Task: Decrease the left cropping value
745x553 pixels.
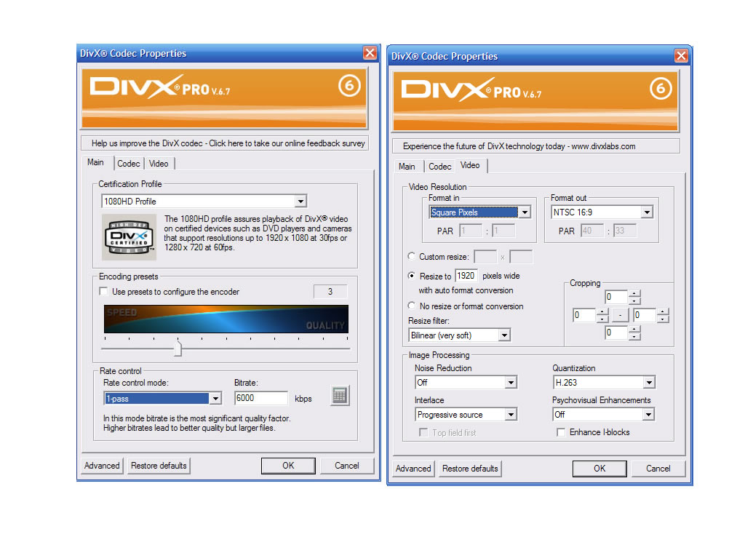Action: (602, 319)
